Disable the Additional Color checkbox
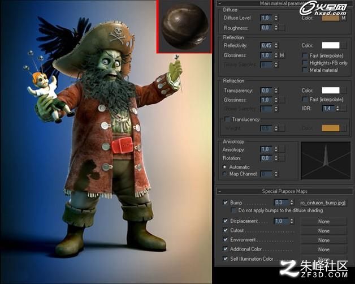Image resolution: width=355 pixels, height=284 pixels. click(x=226, y=249)
